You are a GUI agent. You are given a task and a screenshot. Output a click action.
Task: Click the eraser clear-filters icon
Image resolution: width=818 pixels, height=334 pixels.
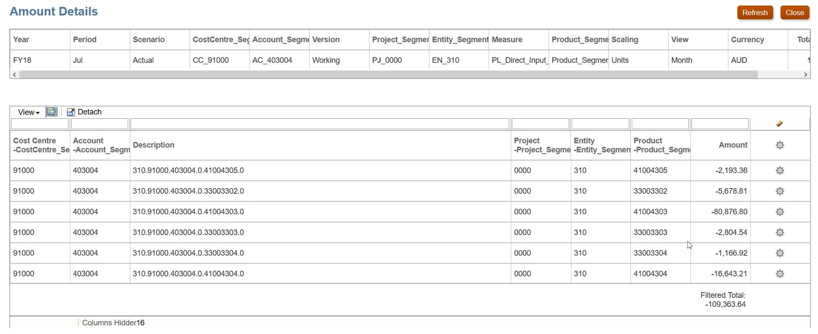[x=780, y=124]
